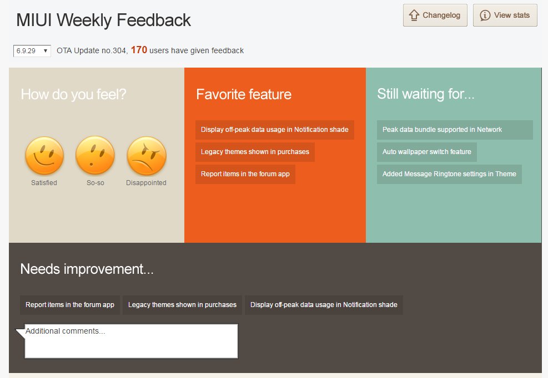Click the Disappointed label text
Image resolution: width=548 pixels, height=378 pixels.
pyautogui.click(x=146, y=183)
